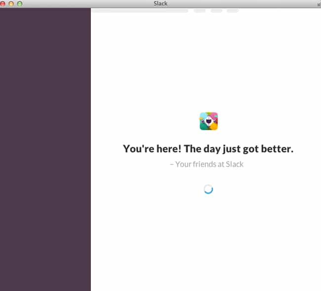321x291 pixels.
Task: Close the Slack window with red button
Action: tap(2, 3)
